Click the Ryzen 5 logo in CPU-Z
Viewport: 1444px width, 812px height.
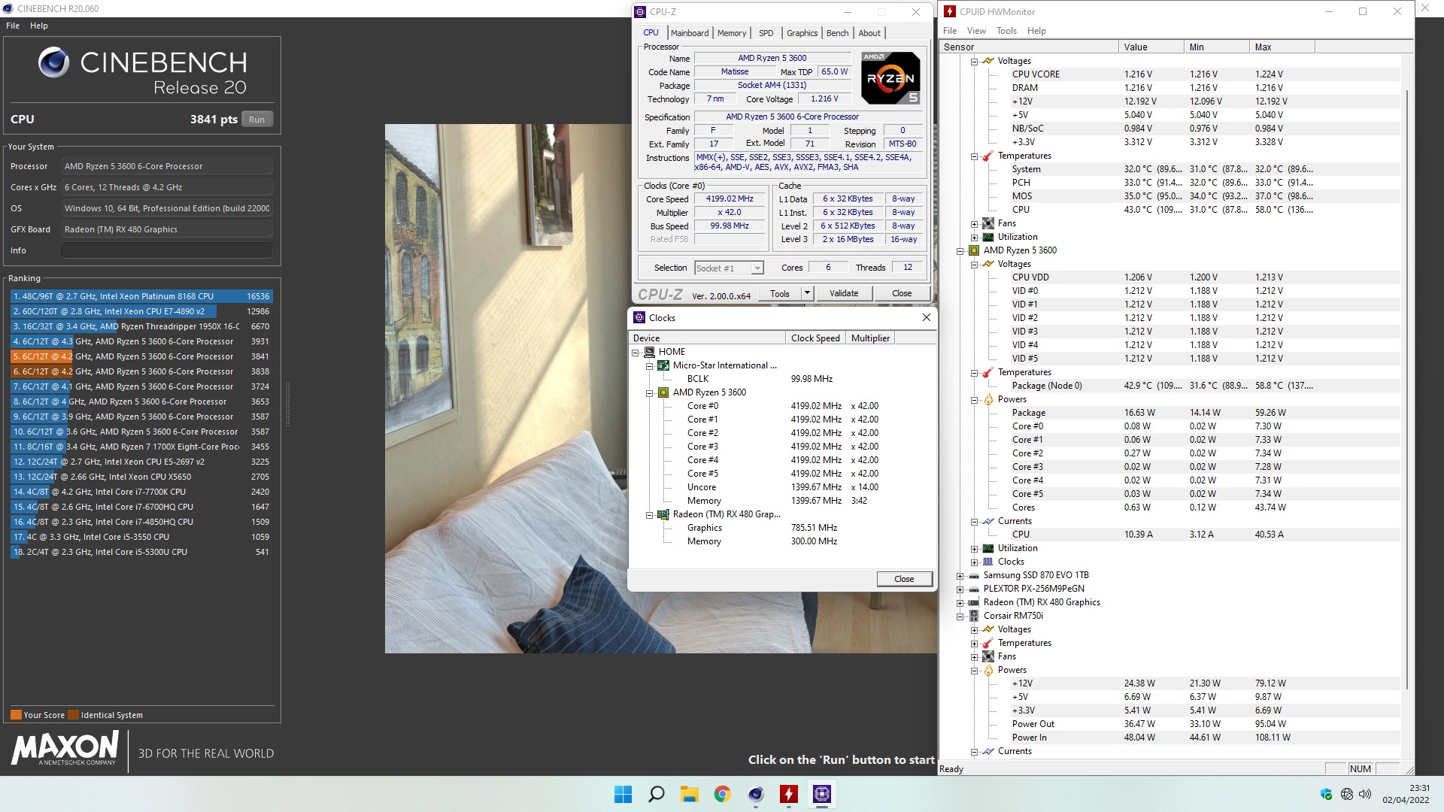890,77
